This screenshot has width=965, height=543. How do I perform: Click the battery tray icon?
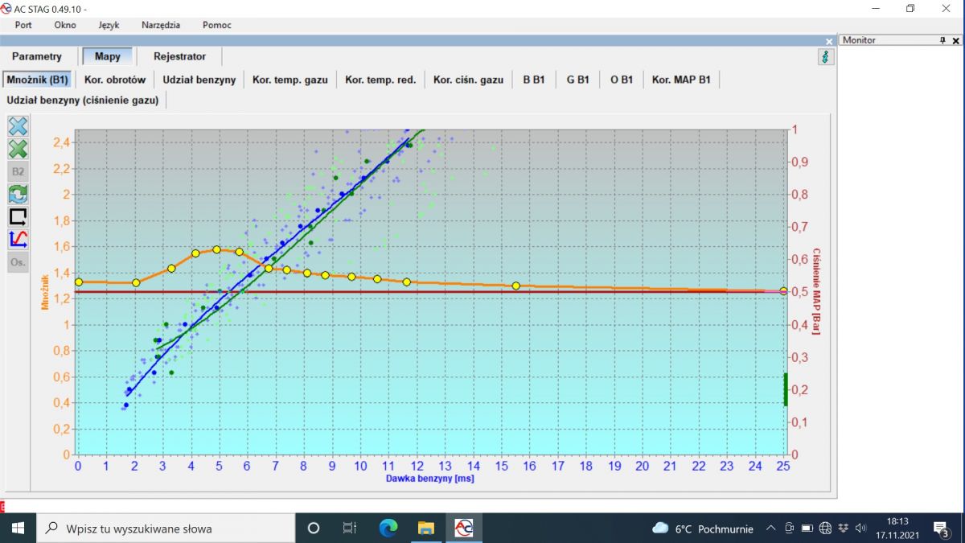(x=807, y=529)
